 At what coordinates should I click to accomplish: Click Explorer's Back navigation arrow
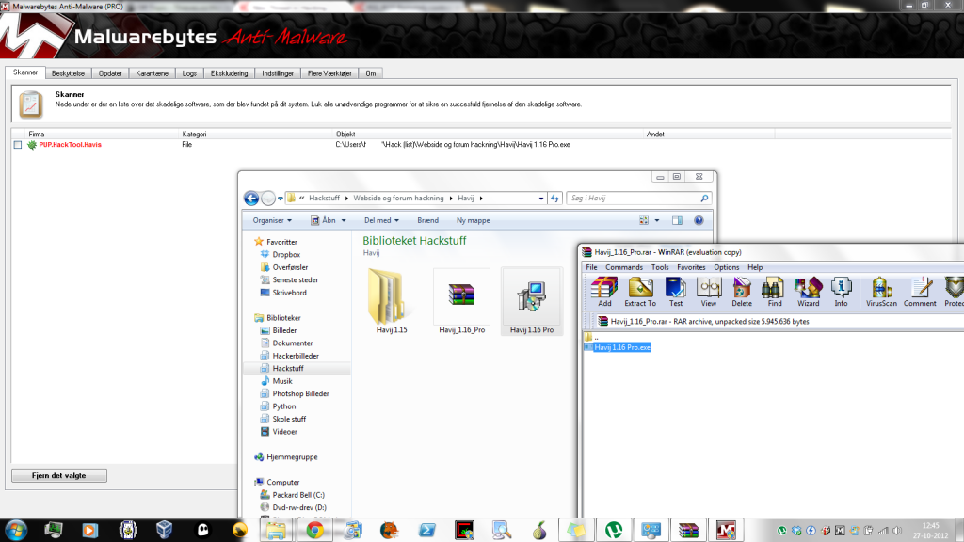coord(251,199)
